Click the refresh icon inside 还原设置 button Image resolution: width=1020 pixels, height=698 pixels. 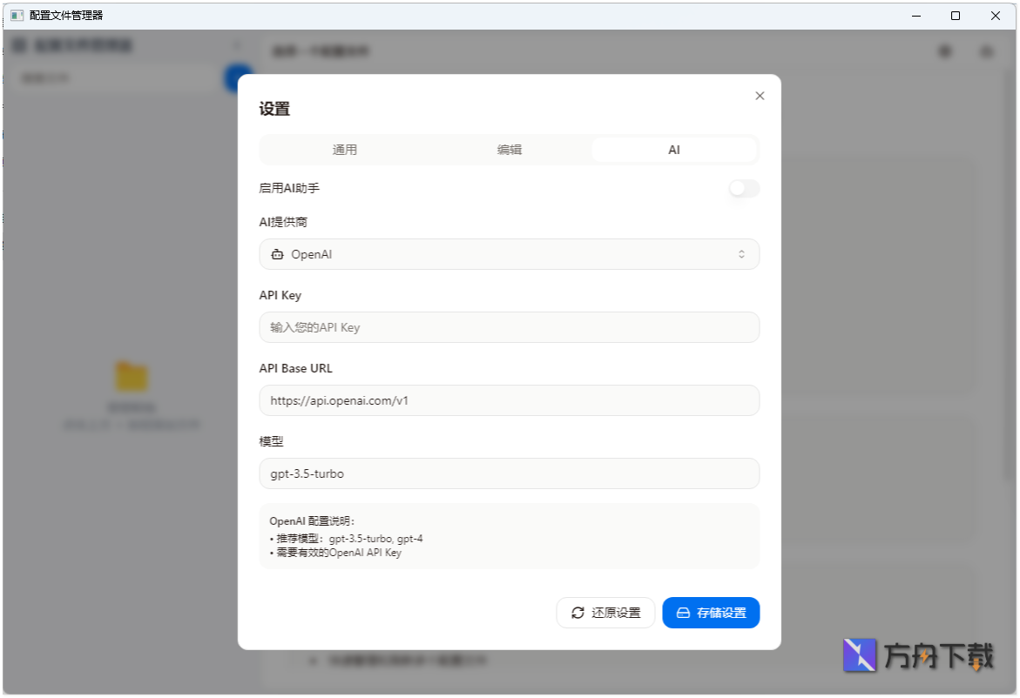click(x=577, y=613)
